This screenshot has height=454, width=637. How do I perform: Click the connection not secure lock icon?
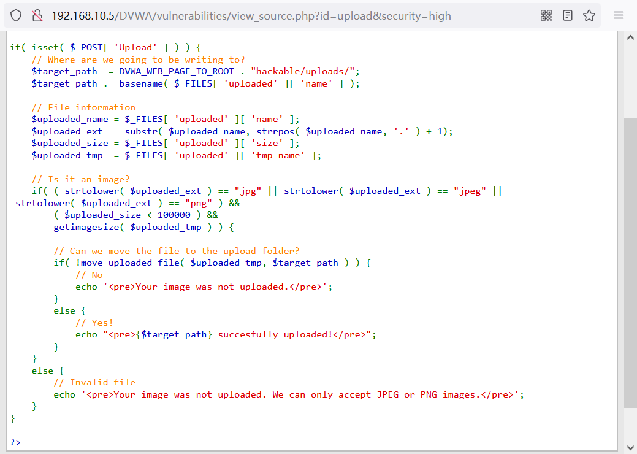click(37, 15)
